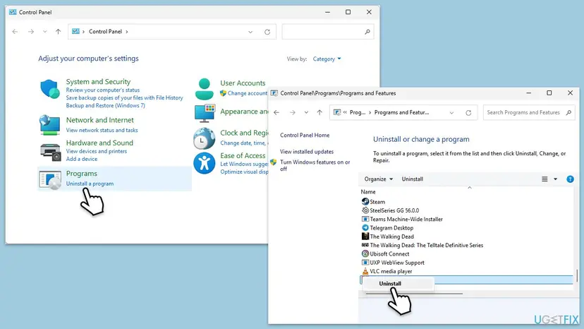Click chevron after Control Panel breadcrumb
Image resolution: width=584 pixels, height=329 pixels.
(x=127, y=32)
